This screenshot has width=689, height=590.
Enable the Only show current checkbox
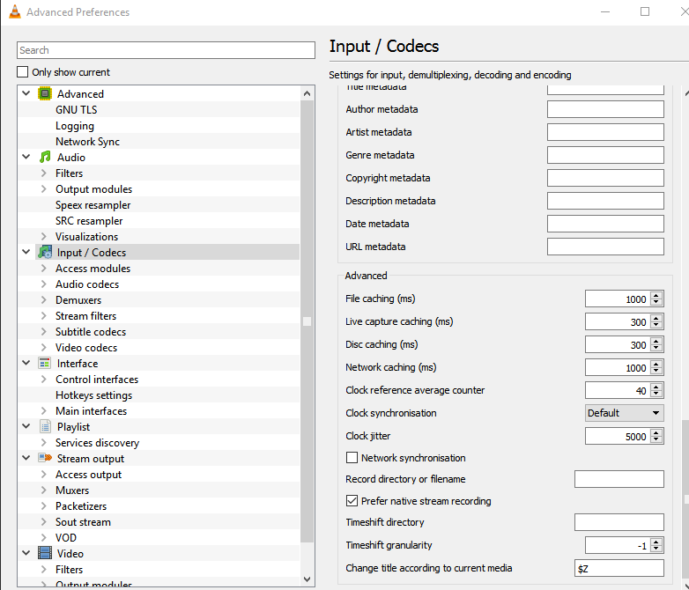(24, 72)
